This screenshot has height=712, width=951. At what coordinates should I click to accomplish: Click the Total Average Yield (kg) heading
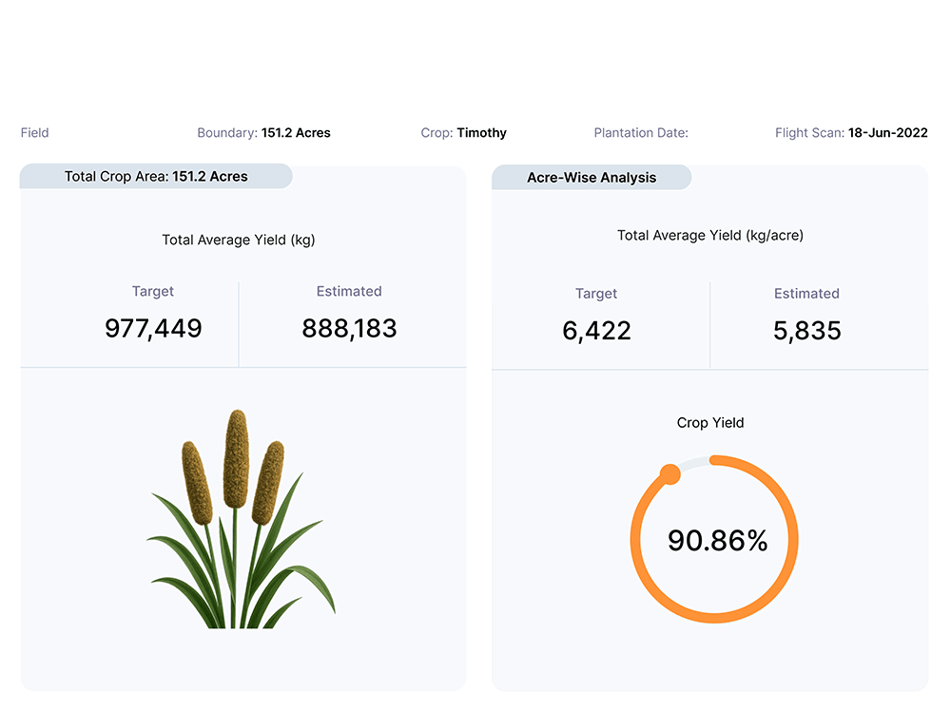[x=239, y=240]
